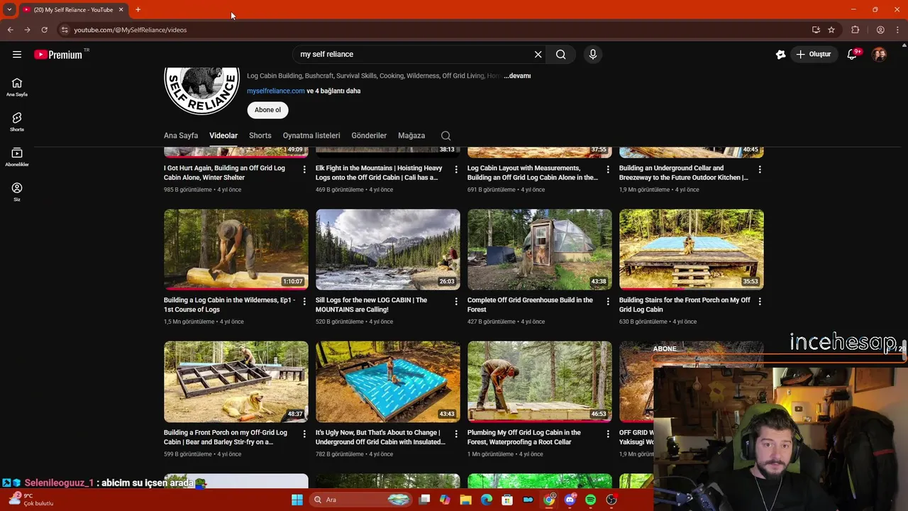
Task: Go to the YouTube Premium home logo
Action: [58, 55]
